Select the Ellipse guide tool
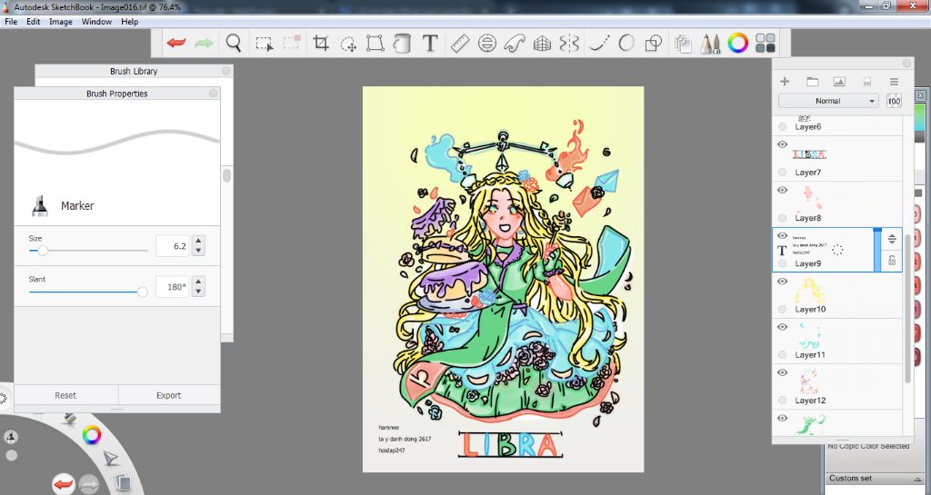 pos(487,44)
